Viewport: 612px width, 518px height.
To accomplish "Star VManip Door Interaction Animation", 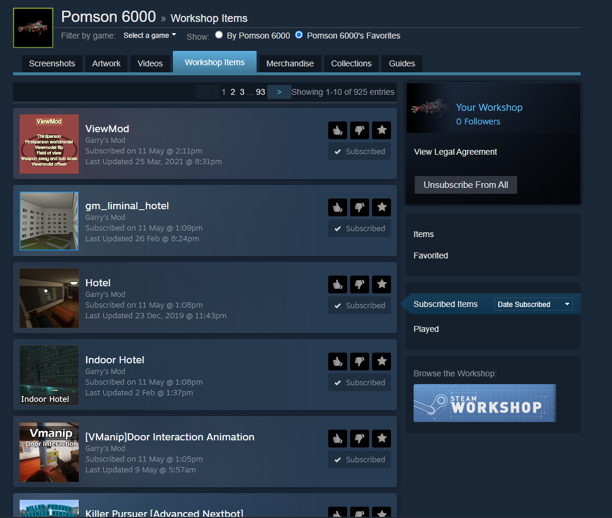I will pos(382,439).
